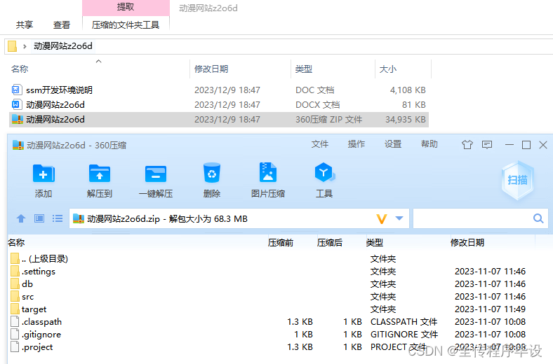The width and height of the screenshot is (553, 364).
Task: Select the 动漫网站z2o6d DOCX file
Action: [x=55, y=105]
